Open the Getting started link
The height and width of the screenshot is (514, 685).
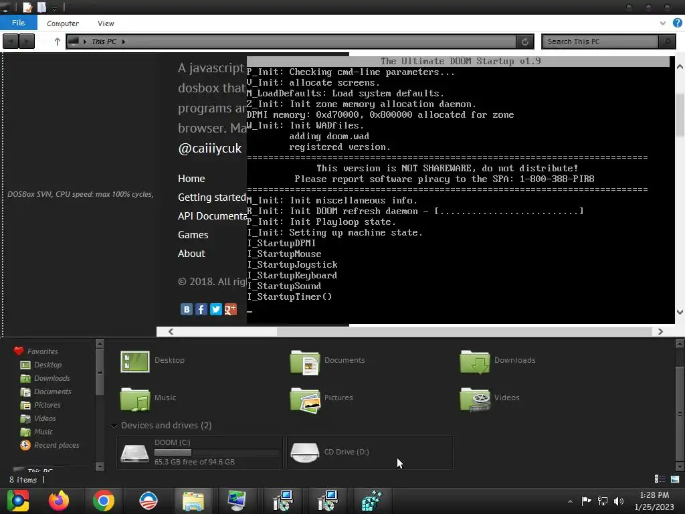point(212,197)
